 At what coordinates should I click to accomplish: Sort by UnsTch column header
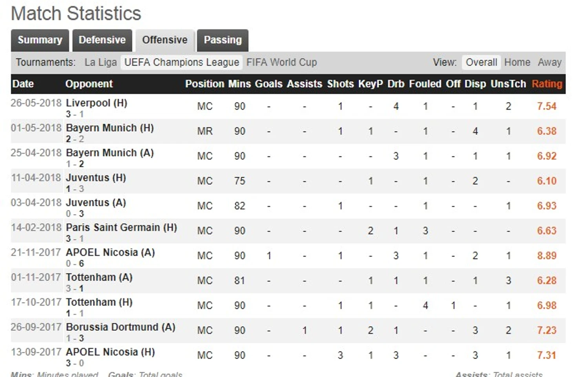508,84
